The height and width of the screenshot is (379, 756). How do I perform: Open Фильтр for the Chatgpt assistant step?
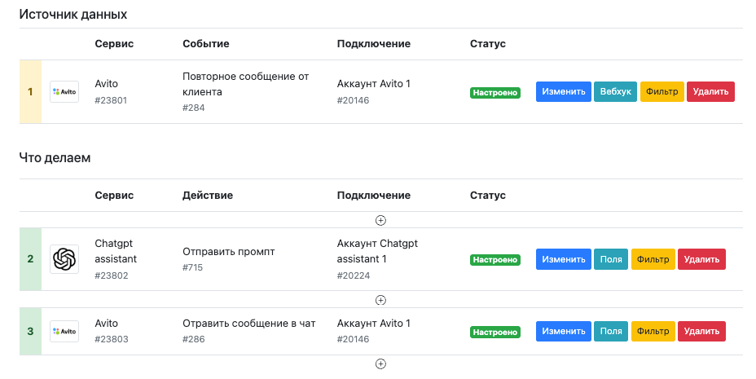(x=653, y=259)
